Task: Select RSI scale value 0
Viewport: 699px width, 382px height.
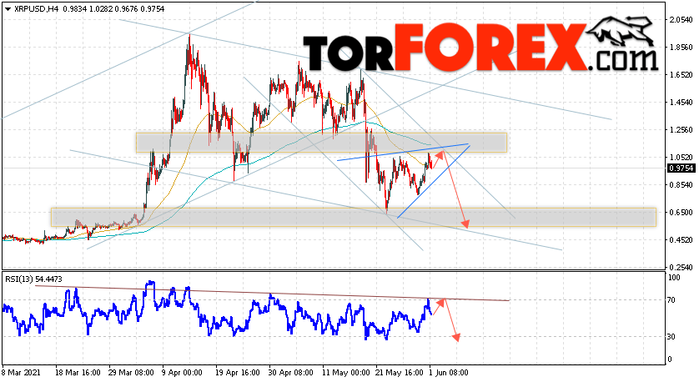Action: click(670, 359)
